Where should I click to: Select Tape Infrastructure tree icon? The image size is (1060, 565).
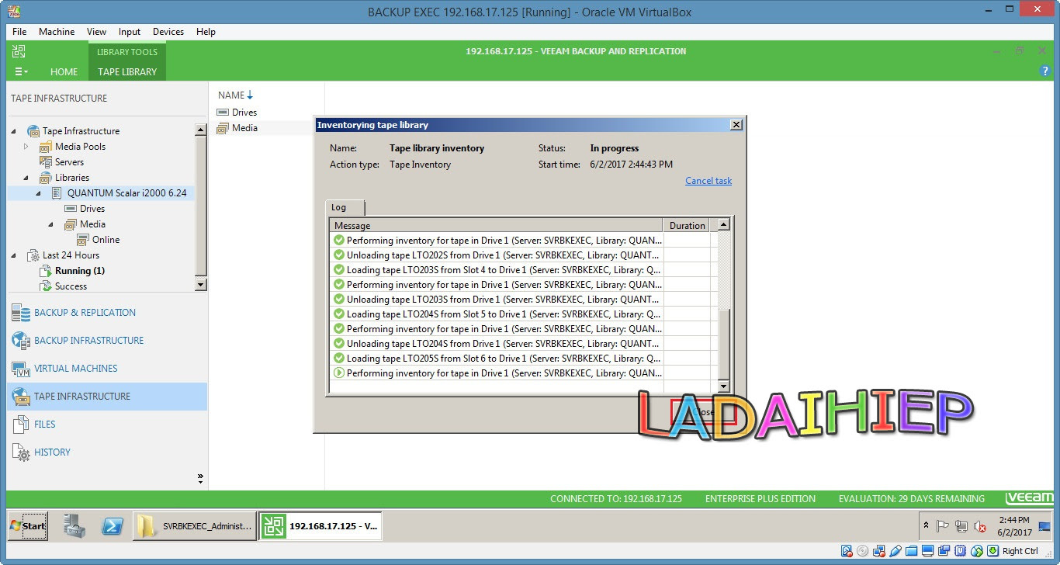tap(33, 131)
